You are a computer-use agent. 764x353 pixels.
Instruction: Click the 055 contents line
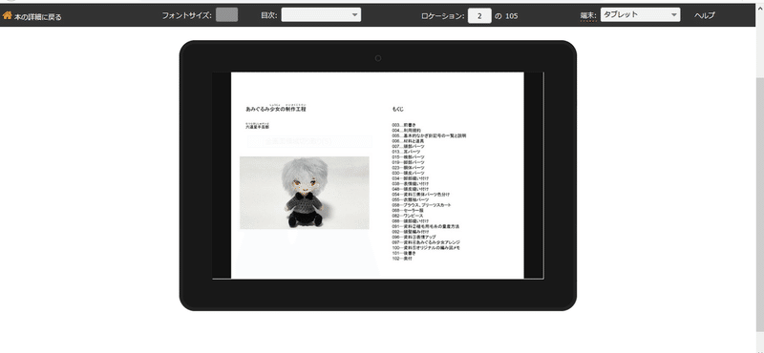(x=411, y=199)
